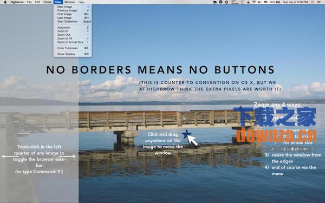Choose Enter Fullscreen menu entry

[x=73, y=48]
